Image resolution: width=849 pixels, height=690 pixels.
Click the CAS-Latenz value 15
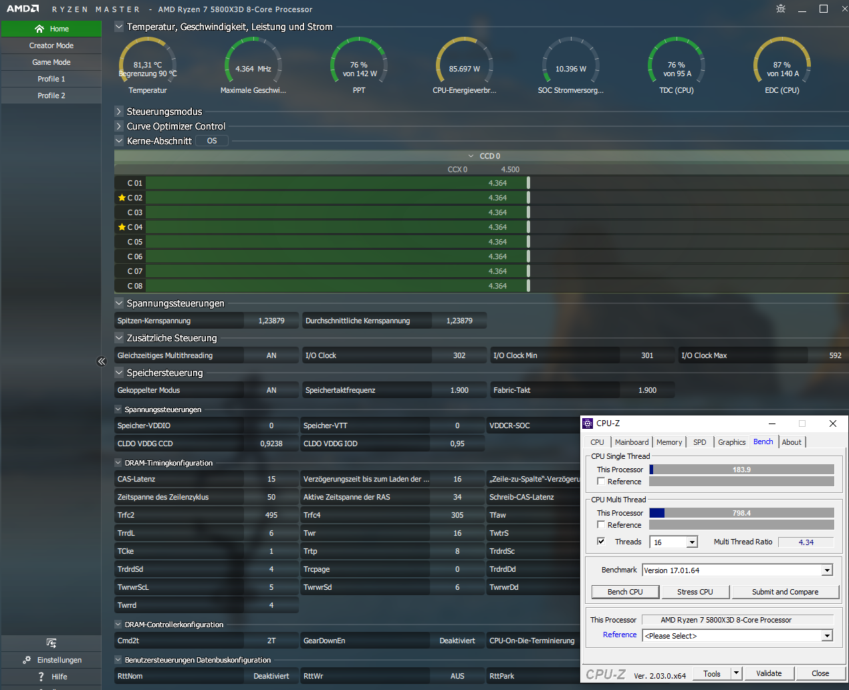(271, 479)
